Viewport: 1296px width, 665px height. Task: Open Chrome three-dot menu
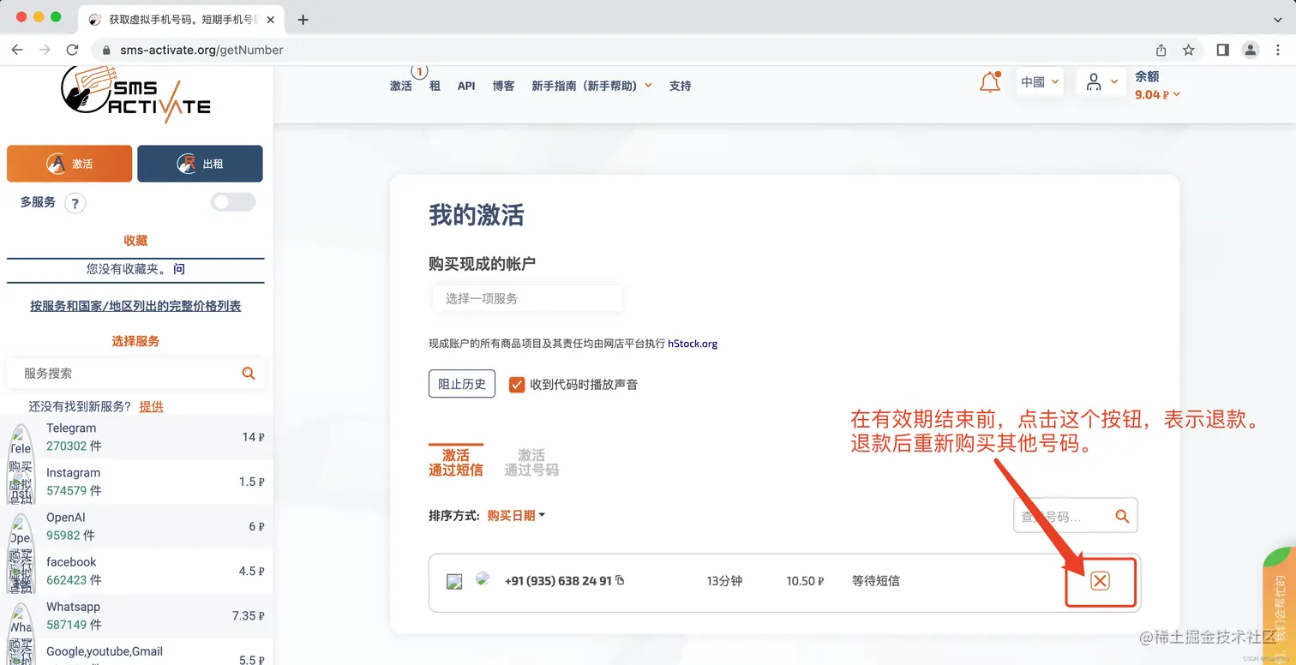coord(1278,50)
